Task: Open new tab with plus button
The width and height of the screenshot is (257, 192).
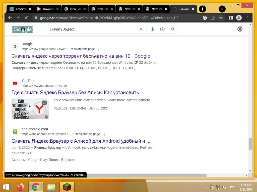Action: 203,9
